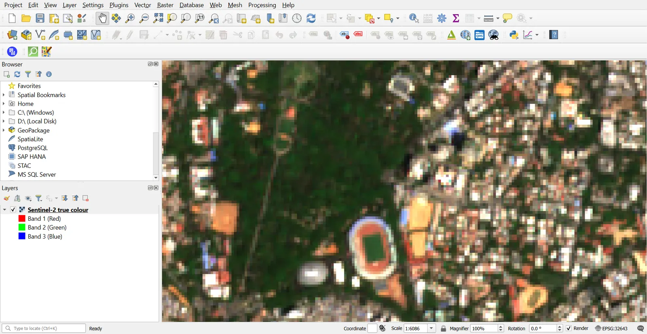This screenshot has width=647, height=334.
Task: Open the Processing menu
Action: click(x=262, y=5)
